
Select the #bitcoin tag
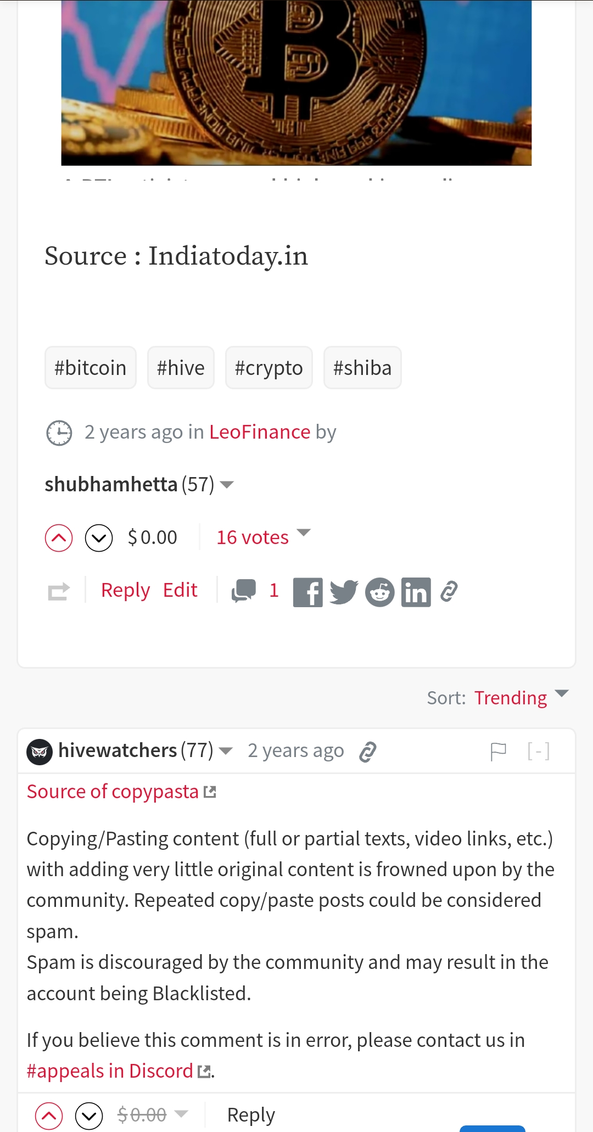coord(91,367)
